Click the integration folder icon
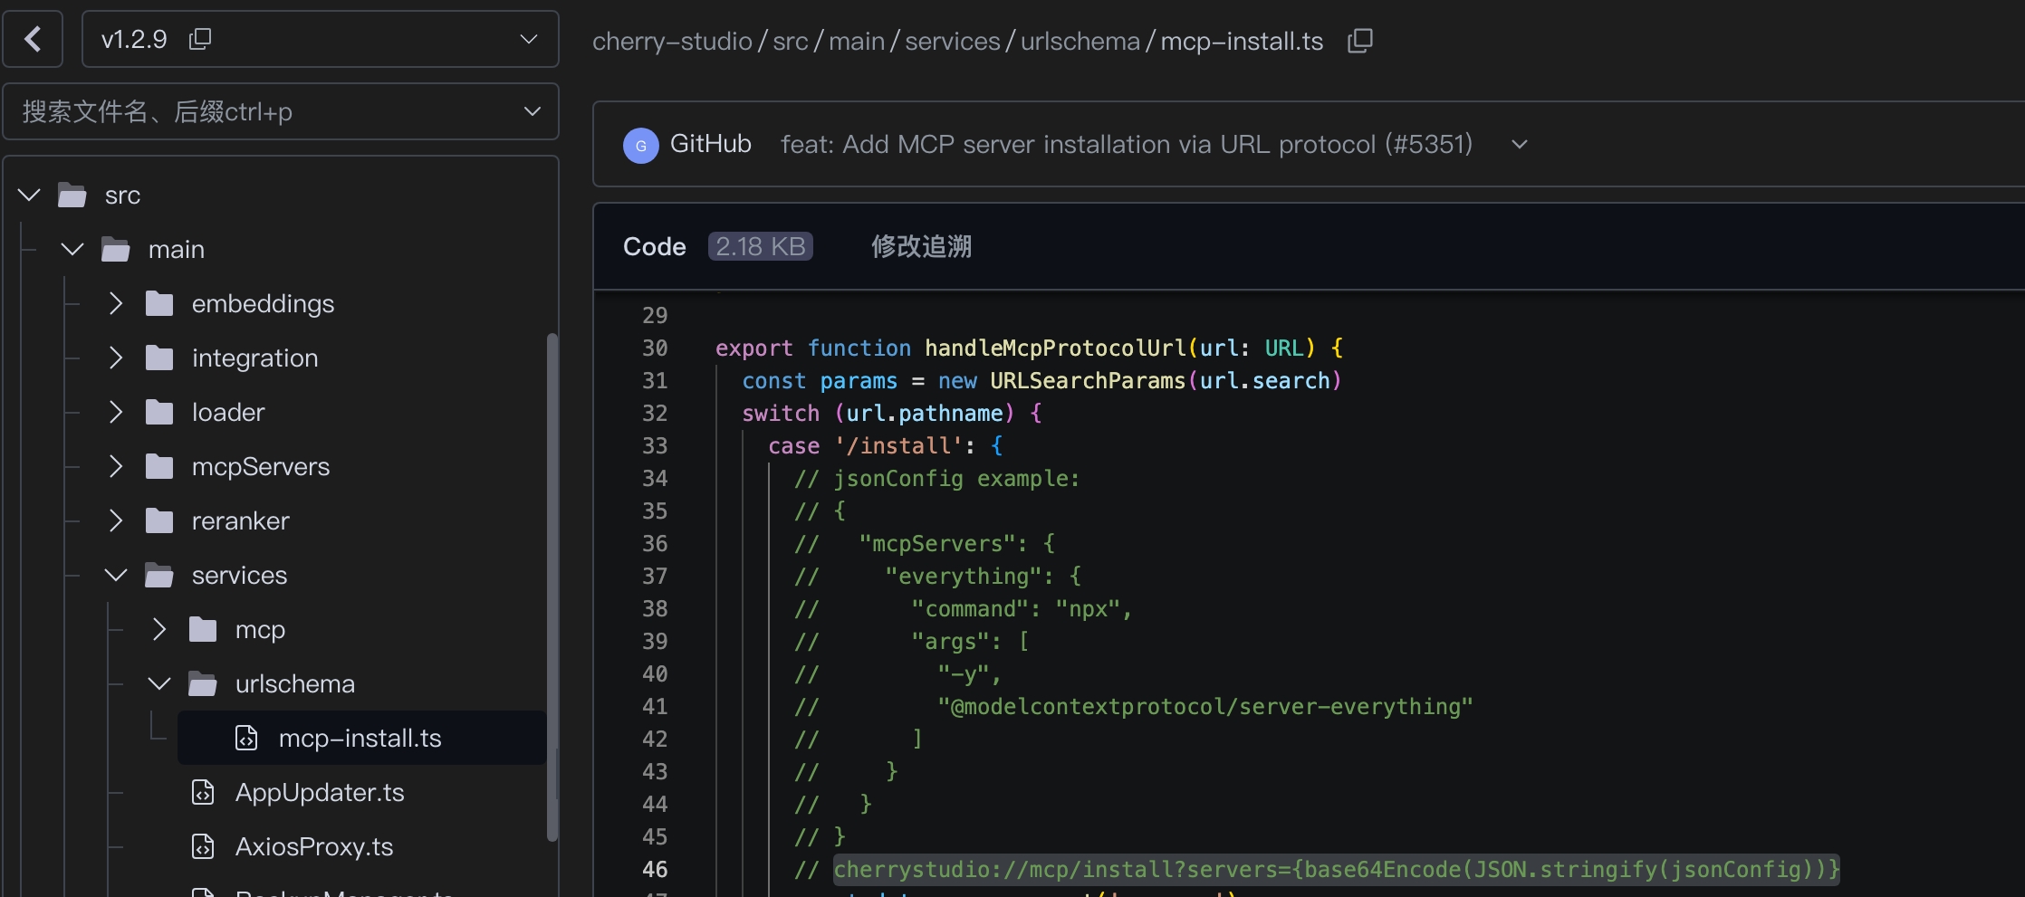 [x=159, y=358]
